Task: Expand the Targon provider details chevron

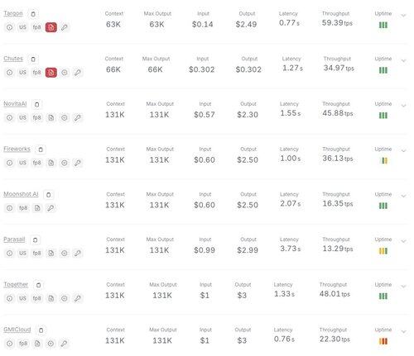Action: pos(403,15)
